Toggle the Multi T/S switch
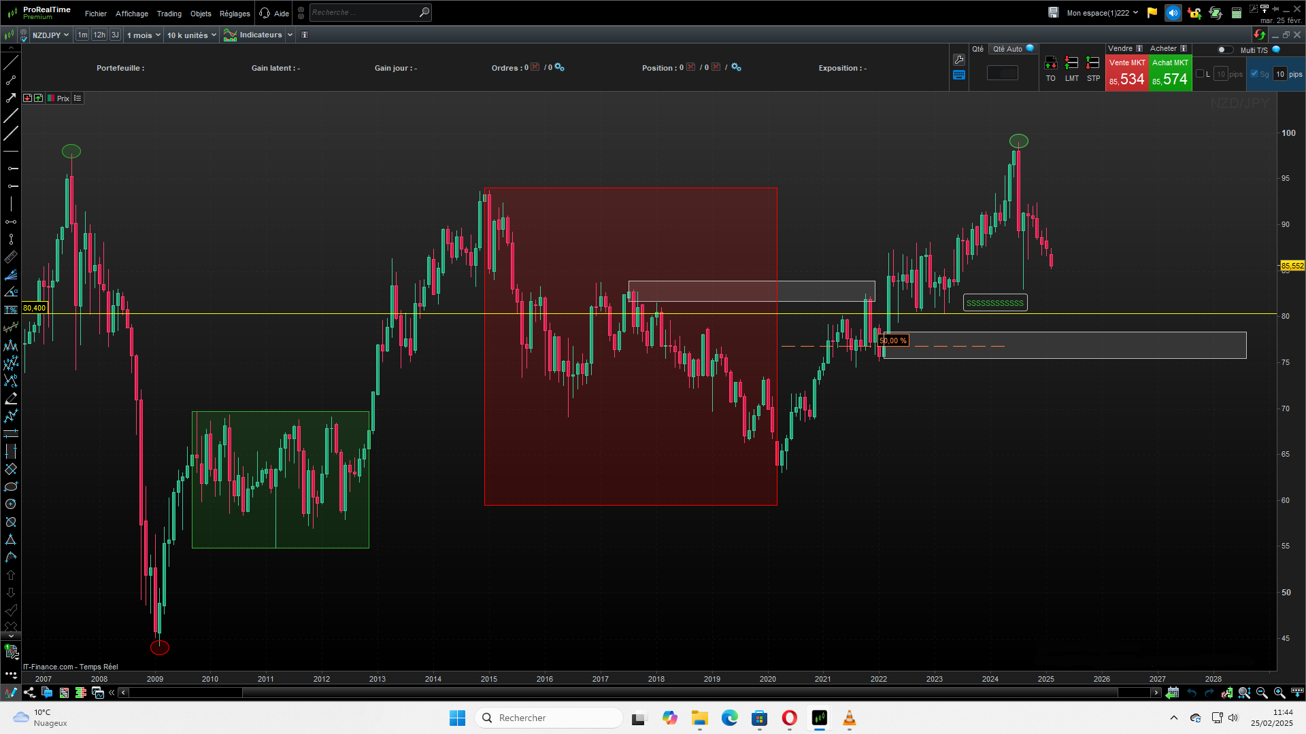 tap(1224, 50)
